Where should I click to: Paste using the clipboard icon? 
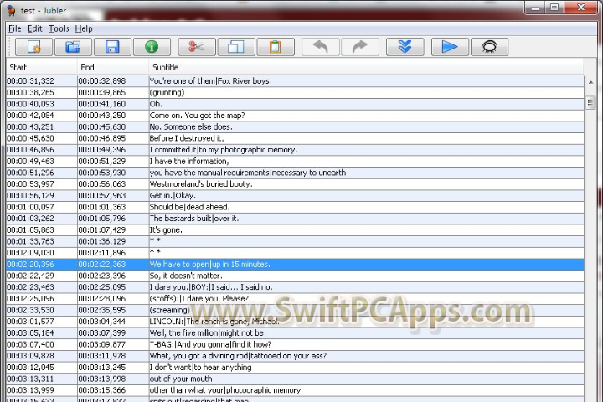[276, 47]
